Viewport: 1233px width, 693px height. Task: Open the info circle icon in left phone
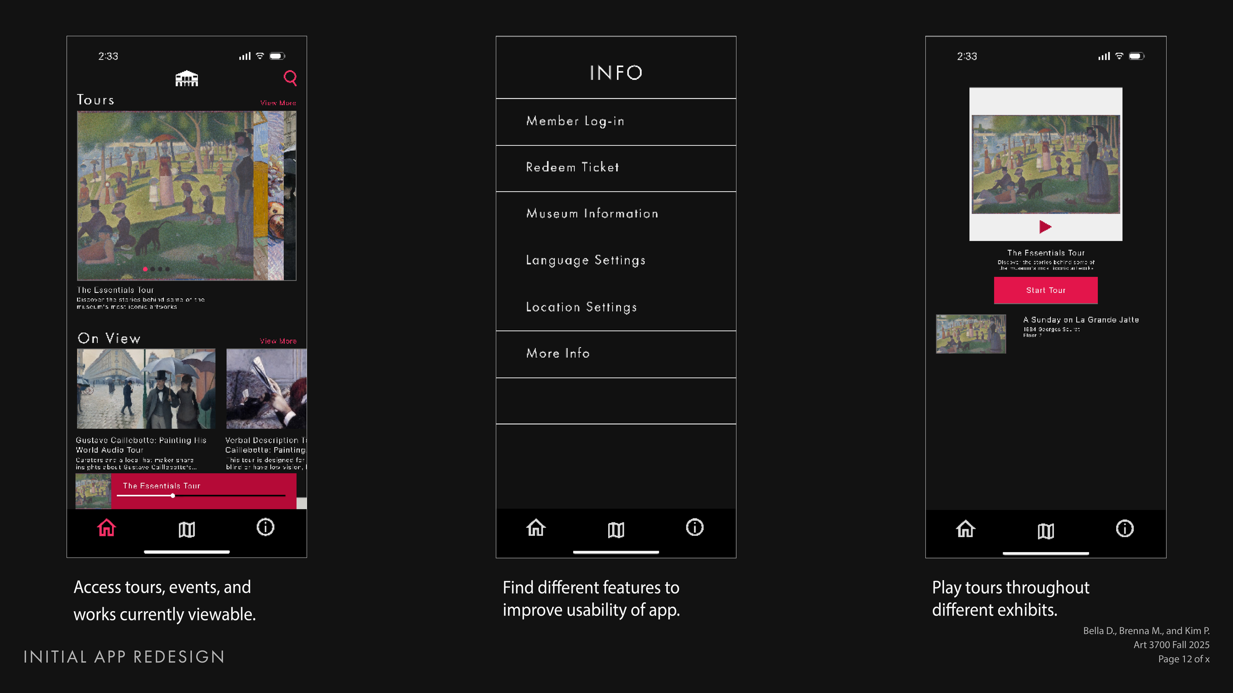[x=265, y=527]
